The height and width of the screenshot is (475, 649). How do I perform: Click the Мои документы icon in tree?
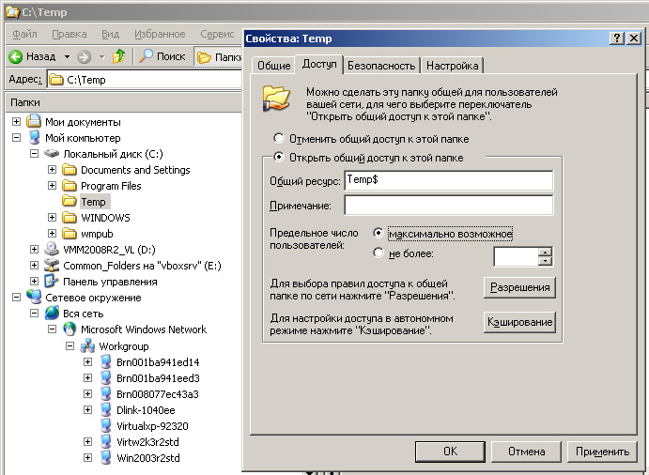point(34,122)
